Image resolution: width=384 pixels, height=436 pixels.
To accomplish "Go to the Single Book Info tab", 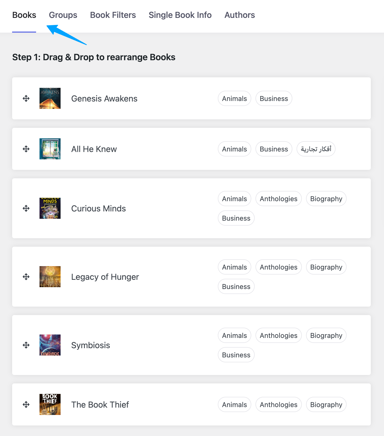I will (x=180, y=15).
